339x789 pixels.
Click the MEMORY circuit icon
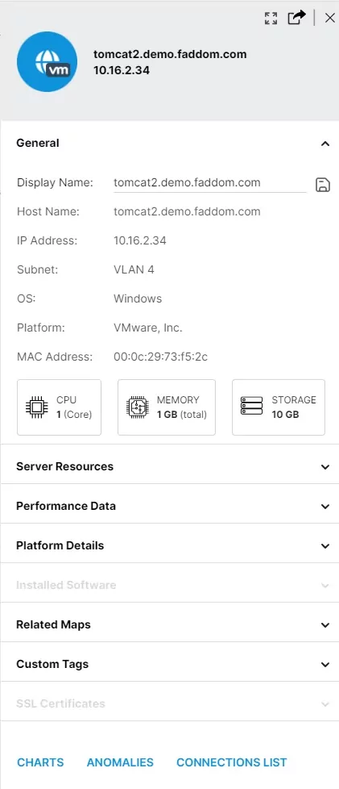[x=138, y=407]
